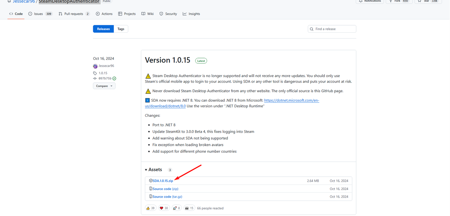450x216 pixels.
Task: Click the Latest release badge
Action: click(x=201, y=61)
